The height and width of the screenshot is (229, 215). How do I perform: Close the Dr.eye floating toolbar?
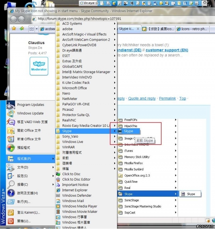point(205,3)
